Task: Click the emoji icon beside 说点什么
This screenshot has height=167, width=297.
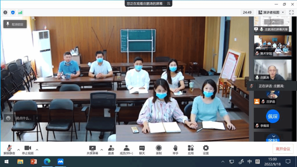Action: click(x=8, y=118)
